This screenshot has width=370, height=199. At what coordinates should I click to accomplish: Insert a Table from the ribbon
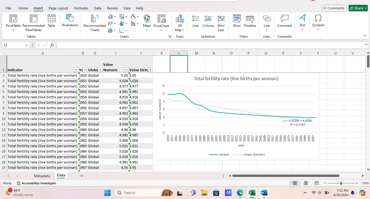[51, 21]
